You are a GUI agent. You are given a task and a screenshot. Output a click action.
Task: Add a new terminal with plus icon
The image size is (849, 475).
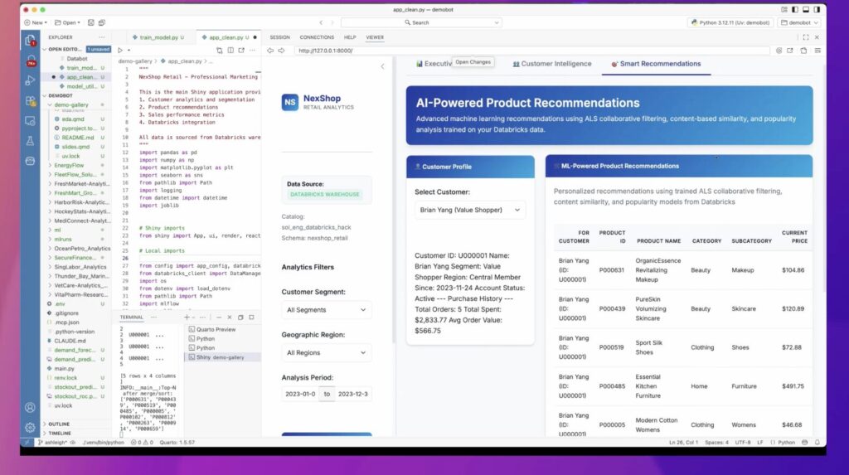point(187,317)
